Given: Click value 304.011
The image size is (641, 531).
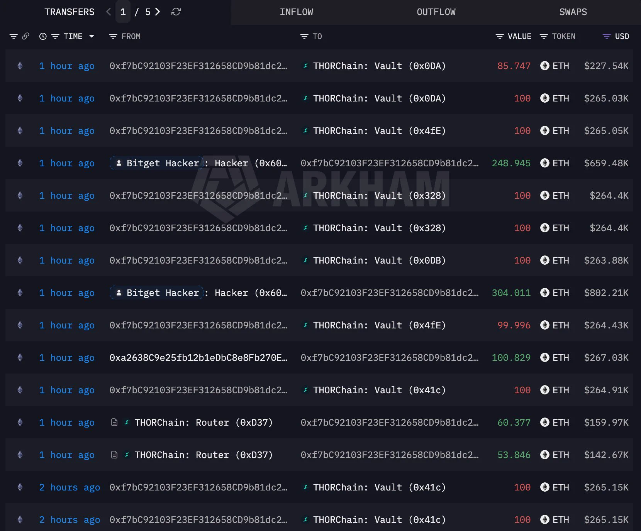Looking at the screenshot, I should (x=511, y=293).
